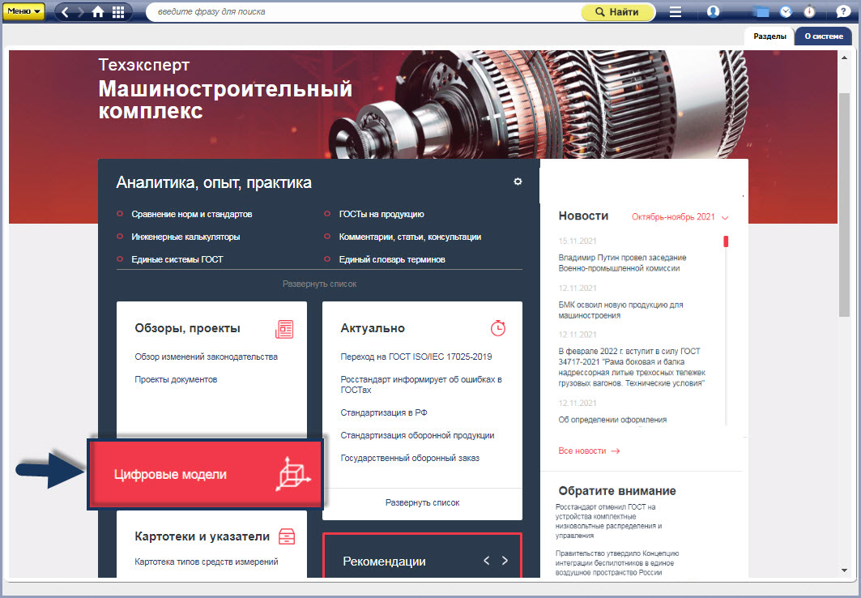
Task: Open Стандартизация в РФ link
Action: (384, 412)
